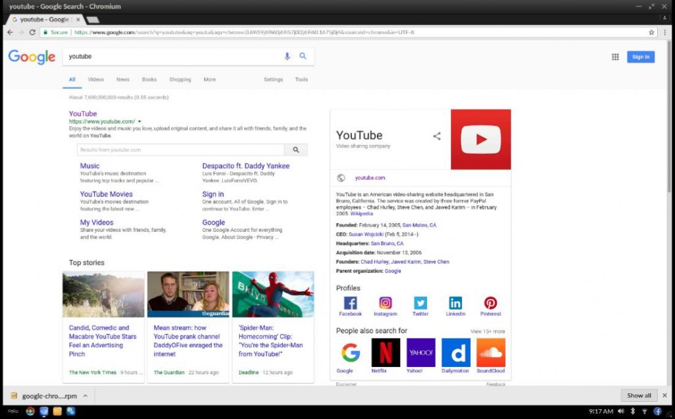
Task: Start voice search with microphone icon
Action: click(287, 57)
